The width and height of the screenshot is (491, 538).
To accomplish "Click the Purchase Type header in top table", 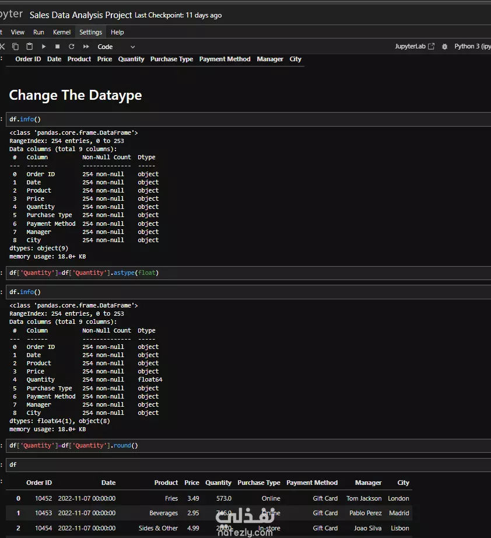I will pyautogui.click(x=172, y=59).
